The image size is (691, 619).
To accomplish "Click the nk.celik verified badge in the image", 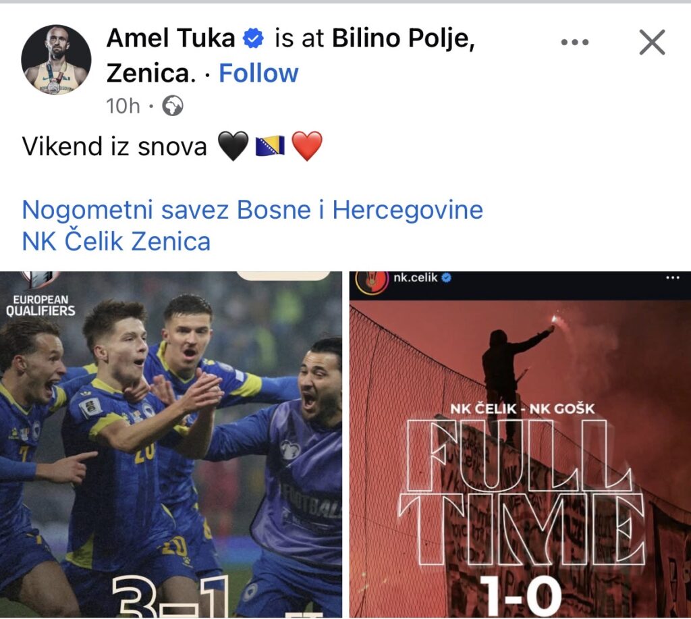I will pyautogui.click(x=447, y=277).
